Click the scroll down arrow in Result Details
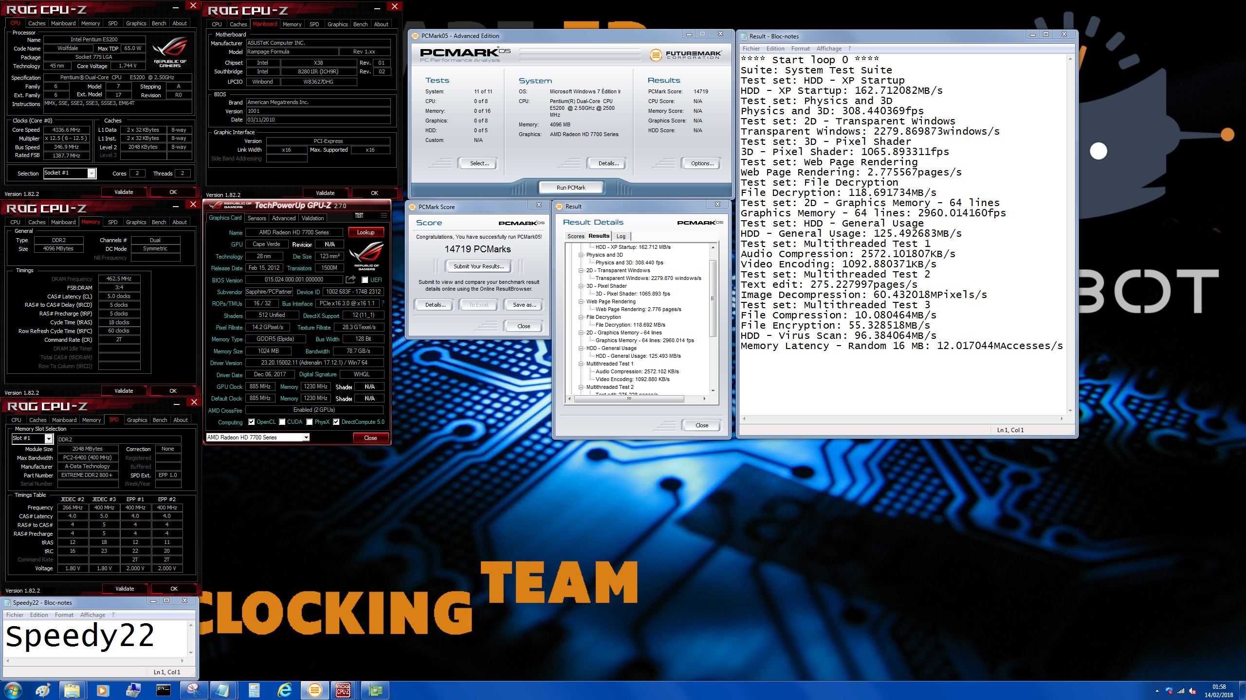This screenshot has width=1246, height=700. coord(713,390)
